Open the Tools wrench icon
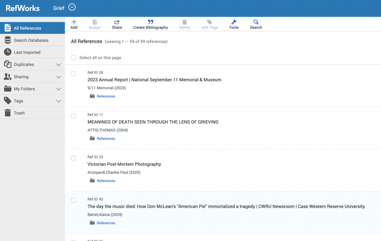This screenshot has width=381, height=241. pos(234,22)
